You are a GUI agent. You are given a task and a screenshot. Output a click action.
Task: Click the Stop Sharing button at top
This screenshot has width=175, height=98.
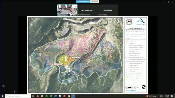[x=95, y=2]
